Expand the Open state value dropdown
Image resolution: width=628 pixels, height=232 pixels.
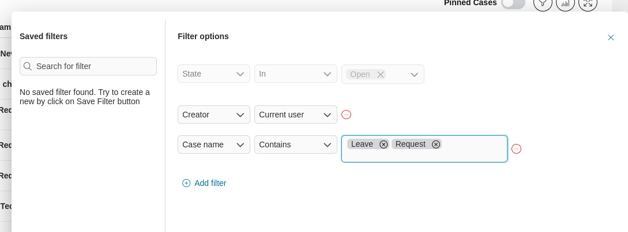[415, 74]
